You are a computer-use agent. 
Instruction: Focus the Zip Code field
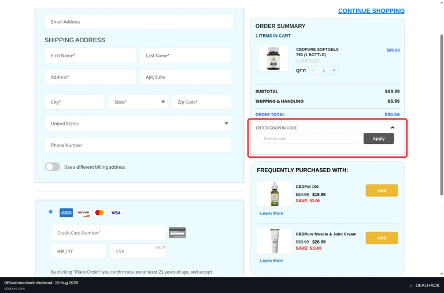coord(201,102)
